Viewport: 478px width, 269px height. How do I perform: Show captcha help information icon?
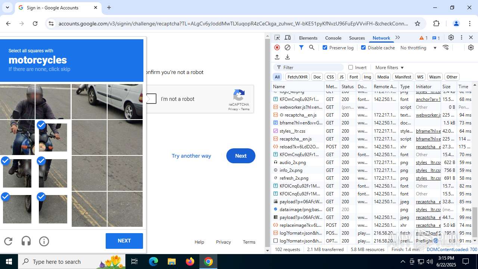click(x=44, y=241)
